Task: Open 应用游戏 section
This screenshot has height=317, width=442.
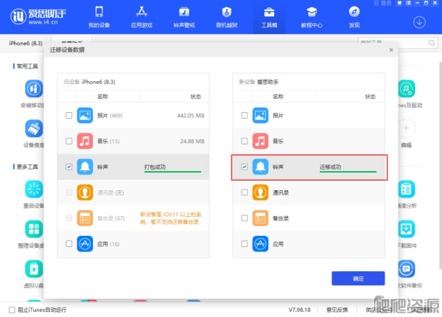Action: tap(141, 17)
